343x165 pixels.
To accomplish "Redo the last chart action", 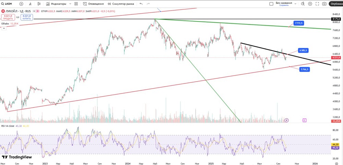I will point(148,4).
